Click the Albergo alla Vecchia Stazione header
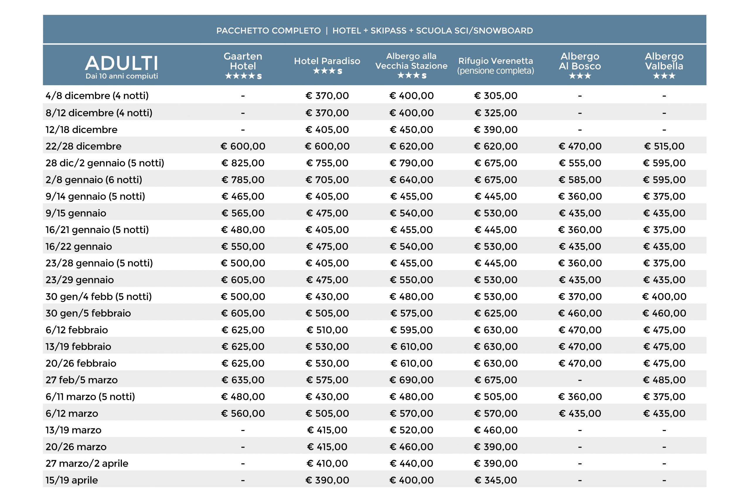Screen dimensions: 750x504 pyautogui.click(x=412, y=66)
